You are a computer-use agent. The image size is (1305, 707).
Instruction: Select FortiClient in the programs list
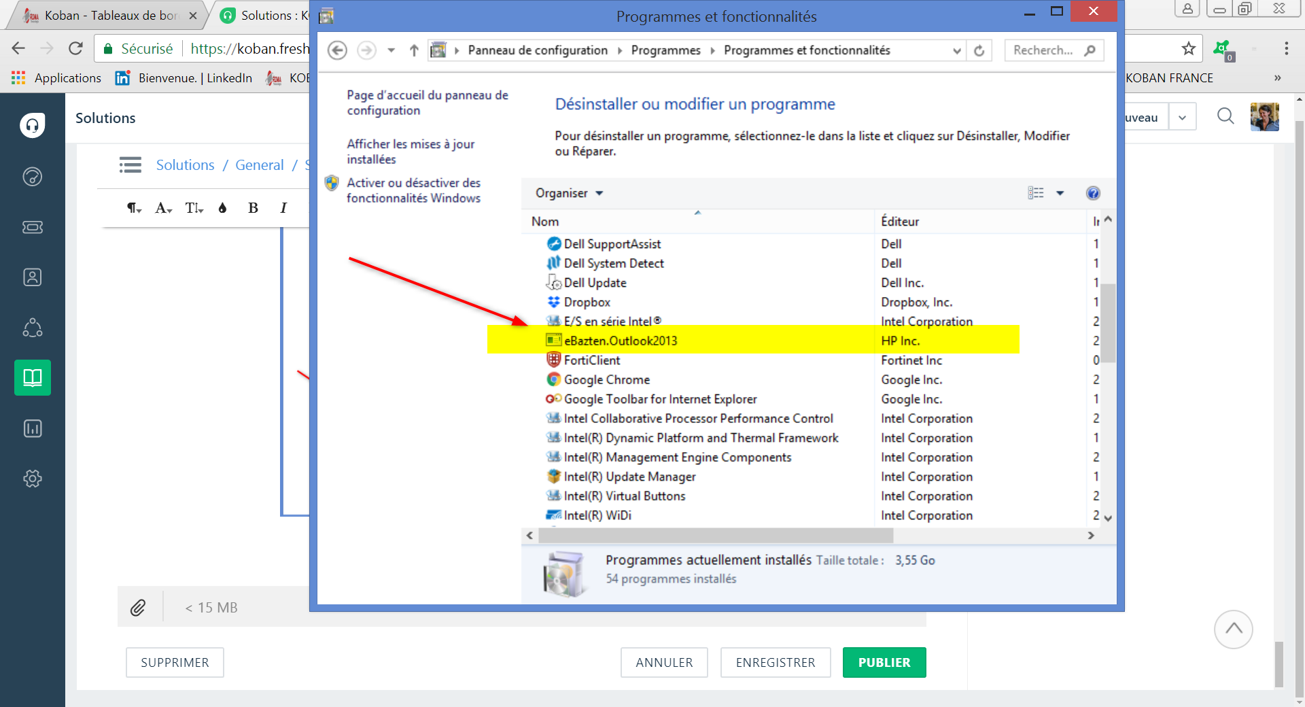point(591,360)
